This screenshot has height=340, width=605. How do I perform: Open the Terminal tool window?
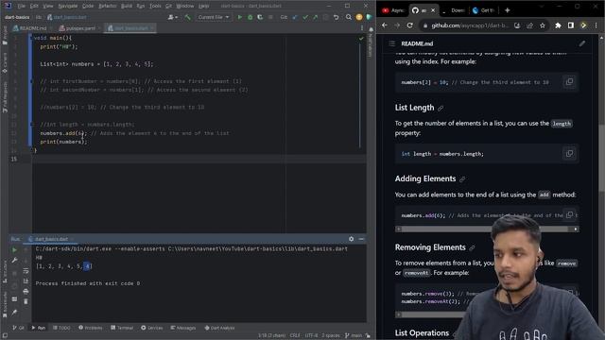coord(122,328)
